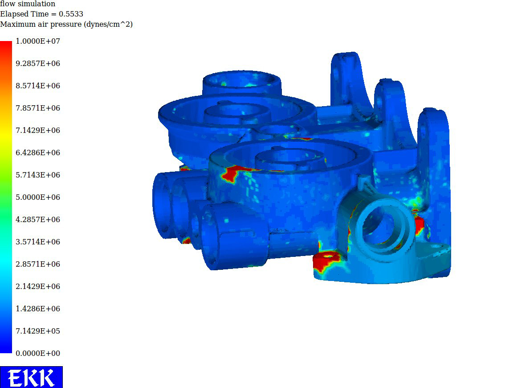Viewport: 505px width, 388px height.
Task: Click the legend value 0.0000E+00
Action: click(38, 353)
